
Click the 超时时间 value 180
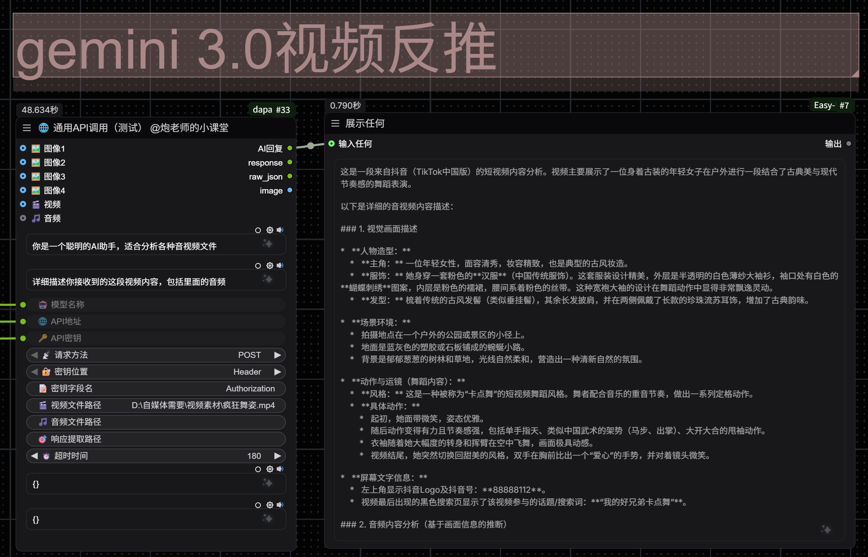(x=254, y=456)
